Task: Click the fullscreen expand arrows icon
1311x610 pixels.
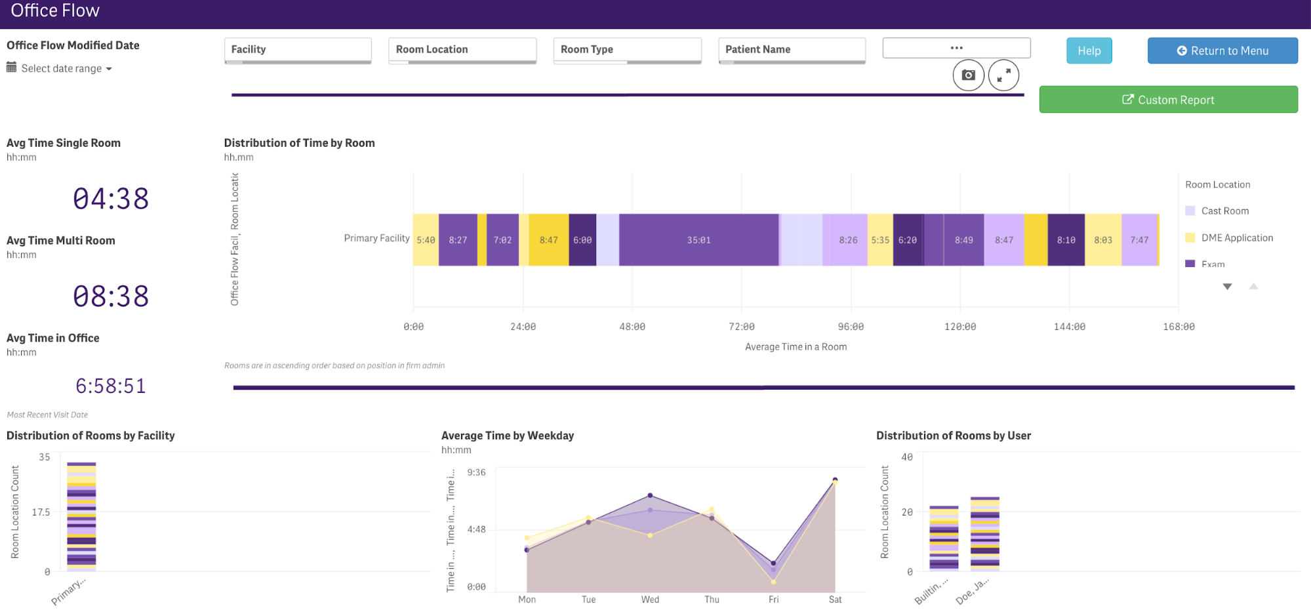Action: (x=1003, y=75)
